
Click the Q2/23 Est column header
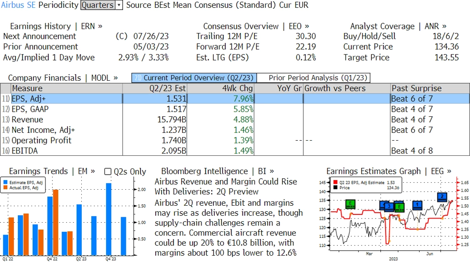pyautogui.click(x=155, y=88)
